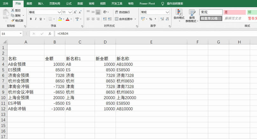Viewport: 257px width, 139px height.
Task: Click the accounting number format icon
Action: pyautogui.click(x=143, y=19)
